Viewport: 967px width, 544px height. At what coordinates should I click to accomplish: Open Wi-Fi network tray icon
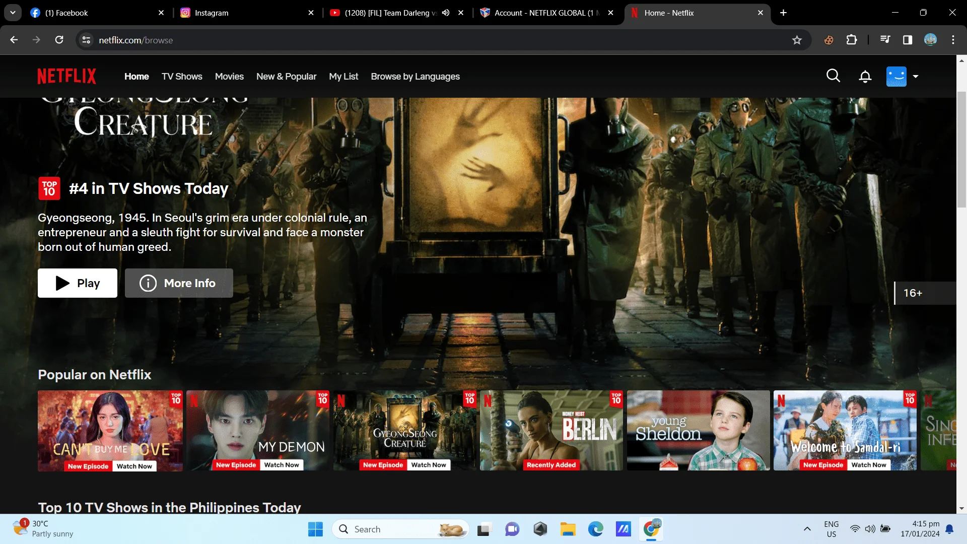[x=855, y=529]
